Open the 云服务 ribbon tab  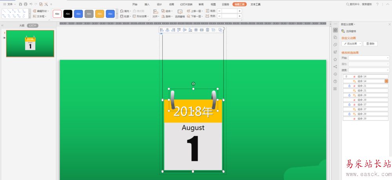(225, 4)
